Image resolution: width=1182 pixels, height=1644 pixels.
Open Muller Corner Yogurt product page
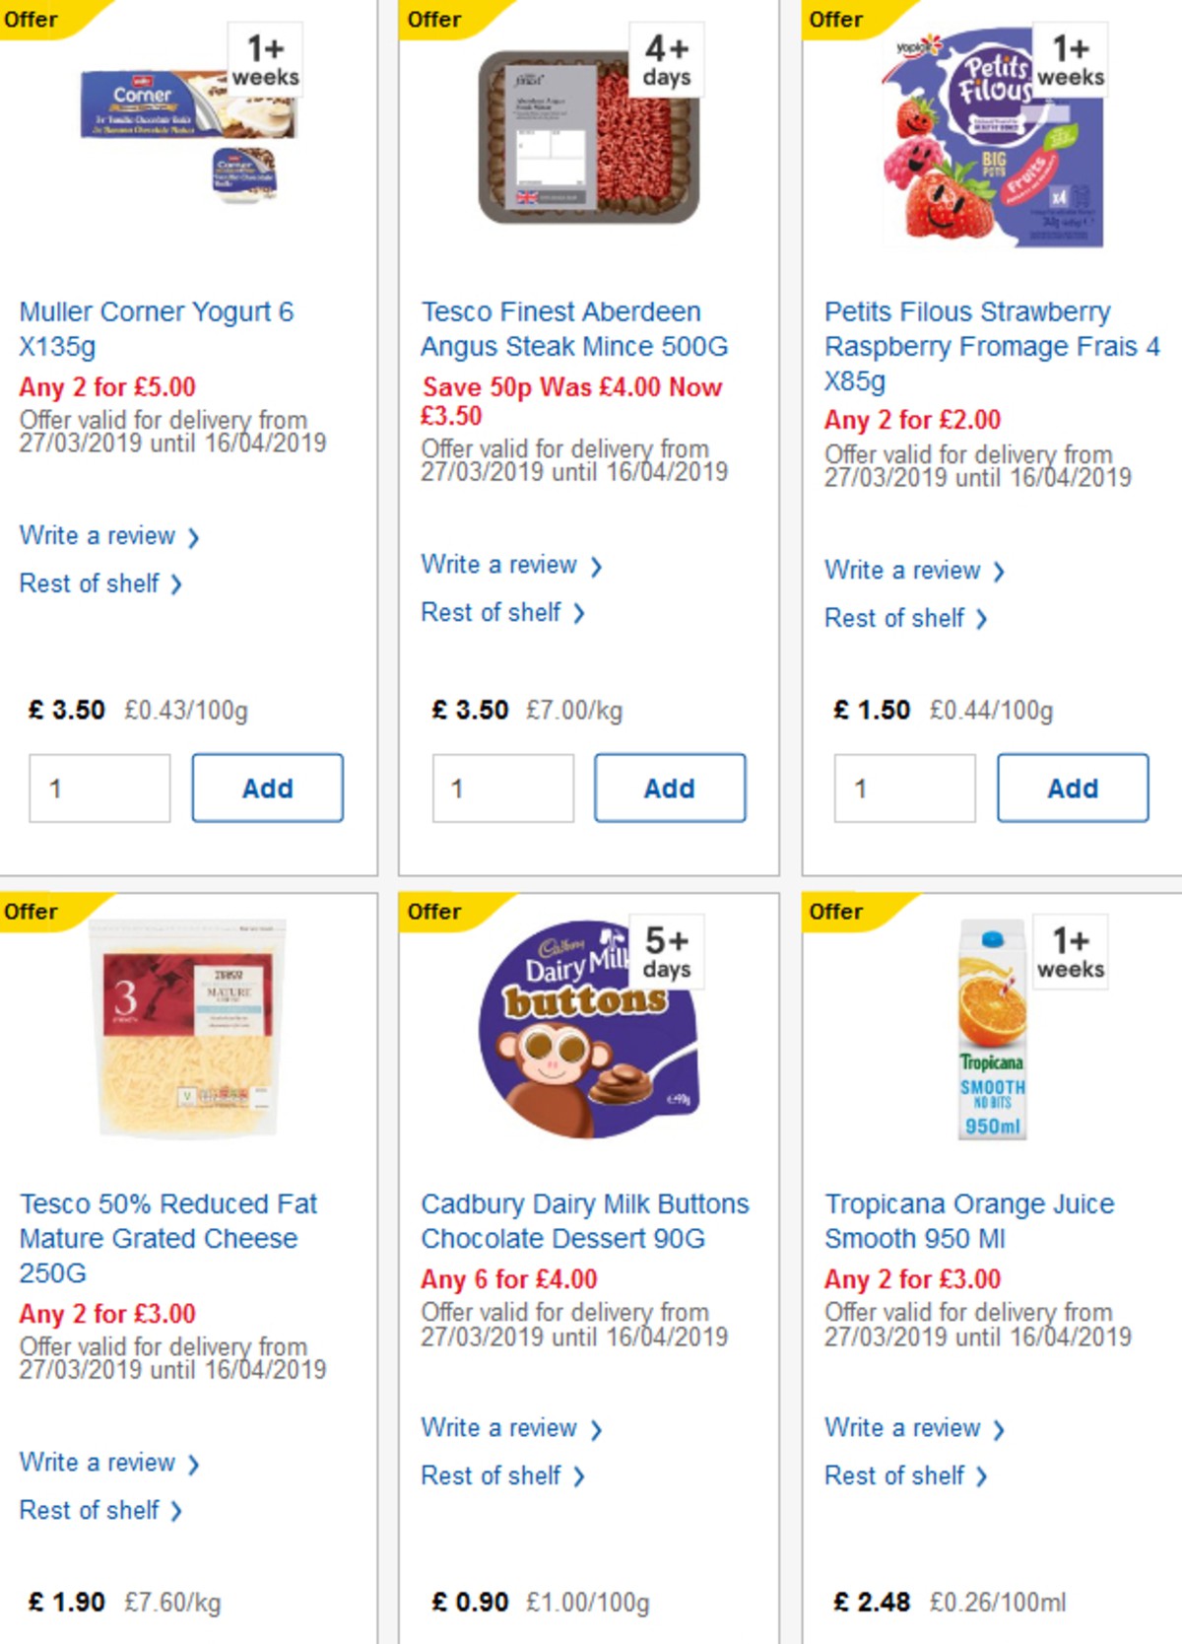(x=156, y=328)
